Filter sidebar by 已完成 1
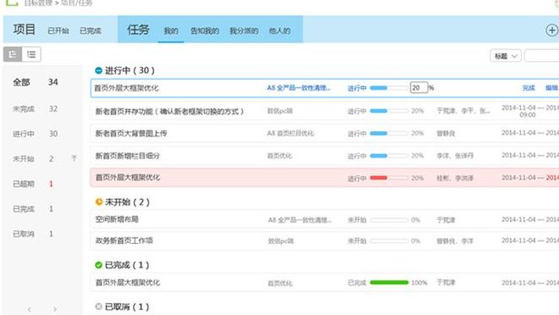This screenshot has height=315, width=559. [x=33, y=209]
